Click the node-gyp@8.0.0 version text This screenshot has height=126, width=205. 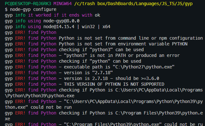coord(61,21)
